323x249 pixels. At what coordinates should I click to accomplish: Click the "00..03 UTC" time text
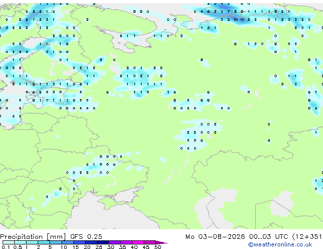[x=268, y=237]
